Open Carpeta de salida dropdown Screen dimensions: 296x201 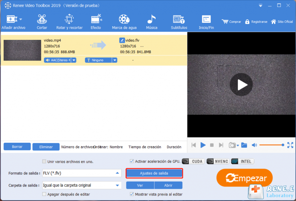point(117,185)
